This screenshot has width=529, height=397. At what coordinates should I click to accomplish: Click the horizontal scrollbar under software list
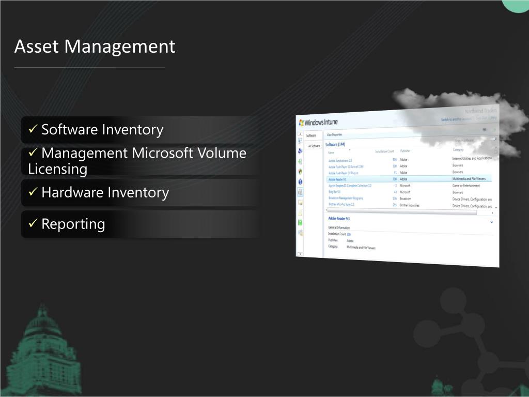pos(402,211)
